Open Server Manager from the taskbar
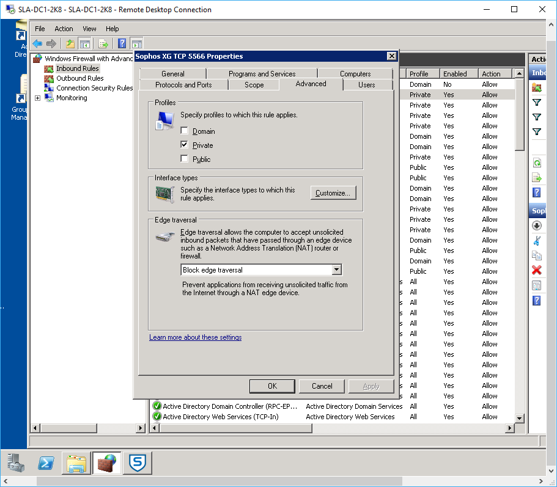557x487 pixels. click(16, 463)
